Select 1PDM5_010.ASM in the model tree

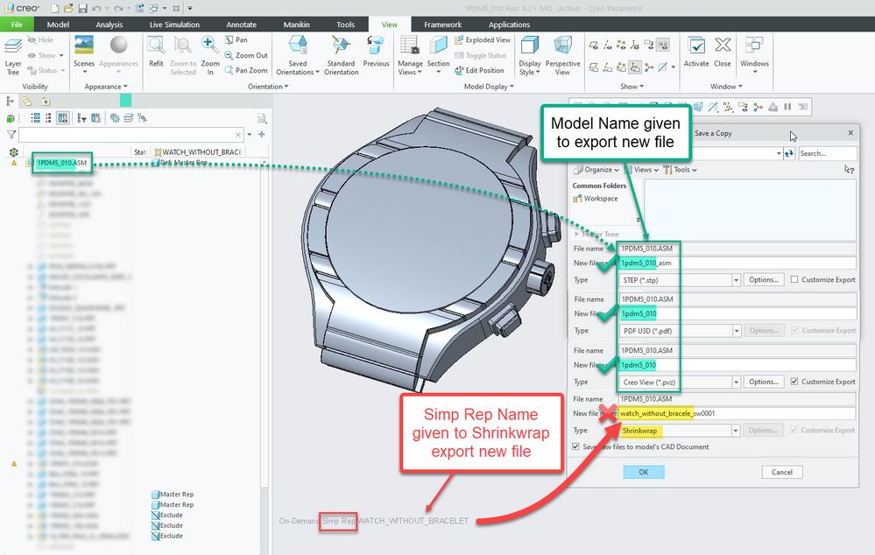[x=61, y=163]
